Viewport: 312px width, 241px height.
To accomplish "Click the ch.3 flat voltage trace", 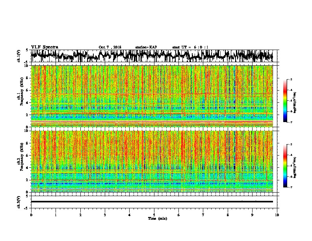I will pos(152,202).
